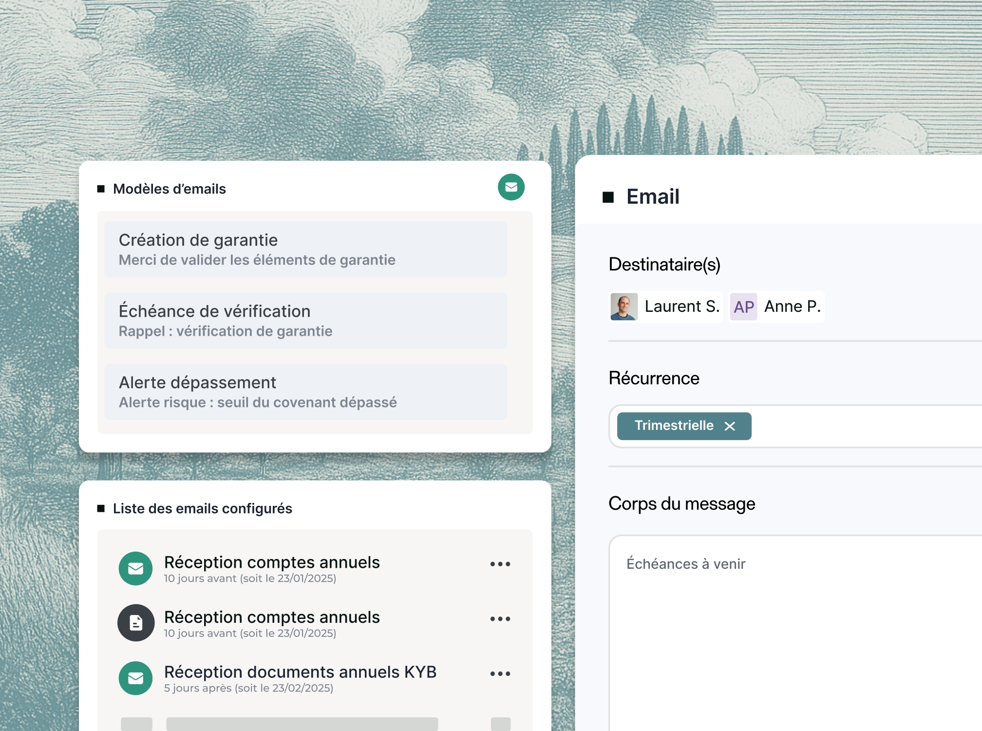Click the AP avatar badge for Anne P.
Viewport: 982px width, 731px height.
743,307
